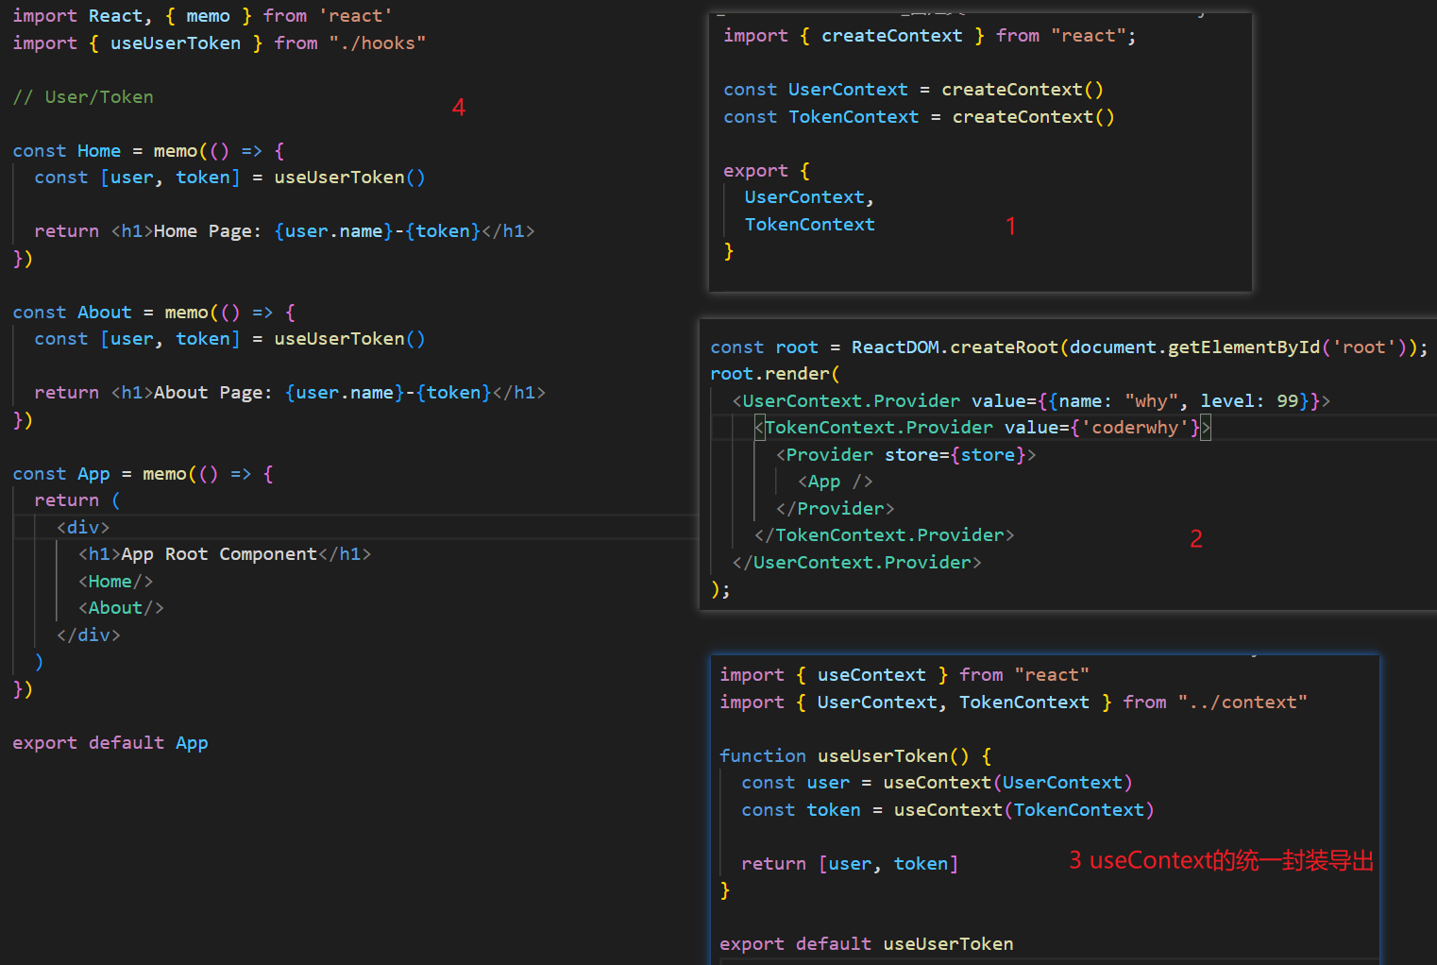The width and height of the screenshot is (1437, 965).
Task: Click the closing </Provider> tag
Action: point(836,509)
